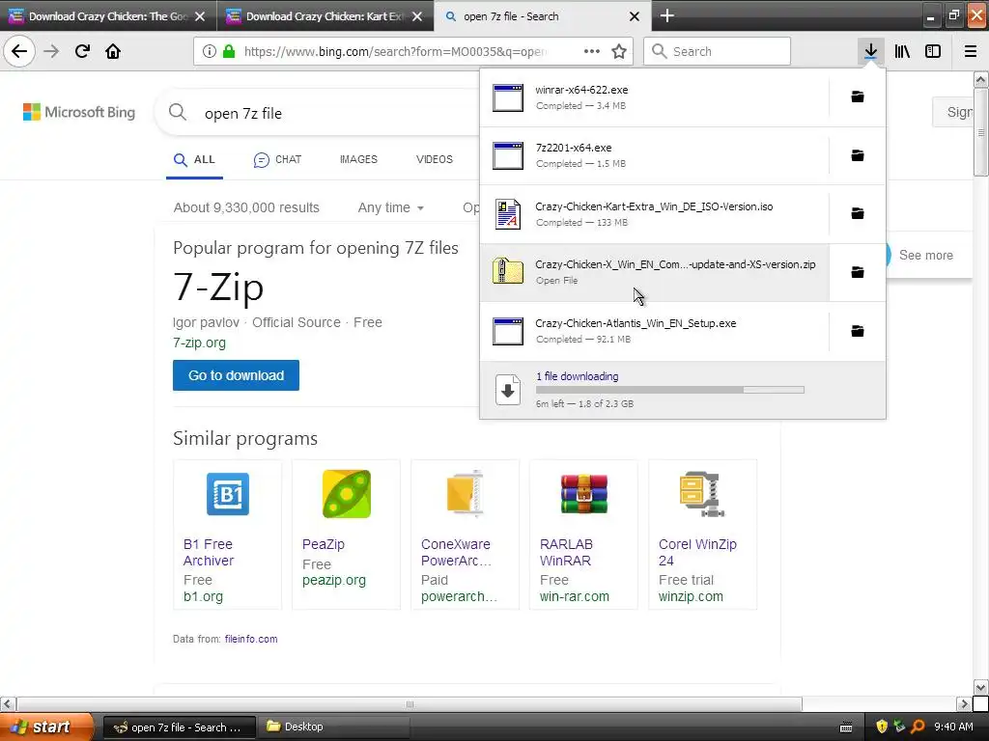Open the Crazy-Chicken-Kart-Extra ISO download
Image resolution: width=989 pixels, height=741 pixels.
pos(654,213)
